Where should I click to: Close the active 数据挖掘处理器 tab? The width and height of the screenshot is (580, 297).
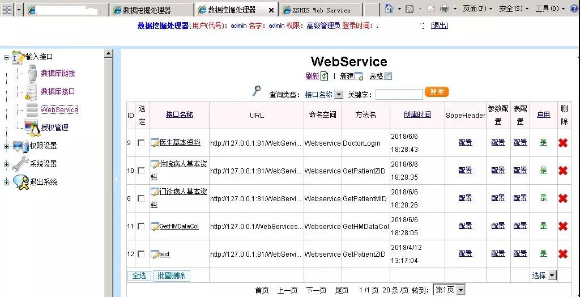click(x=271, y=10)
